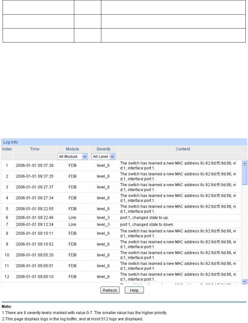This screenshot has width=248, height=323.
Task: Click 'port 1, changed state to up.' entry
Action: pos(144,218)
